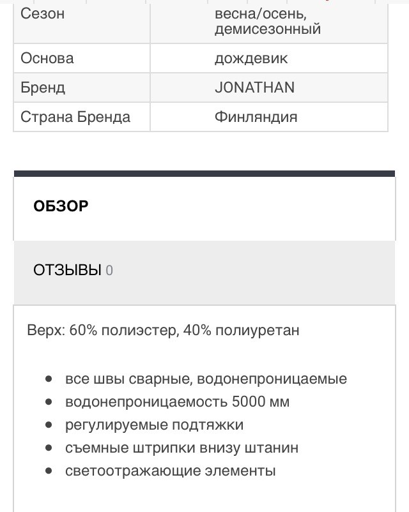Select the весна/осень, демисезонный season value
Screen dimensions: 409x512
click(268, 21)
